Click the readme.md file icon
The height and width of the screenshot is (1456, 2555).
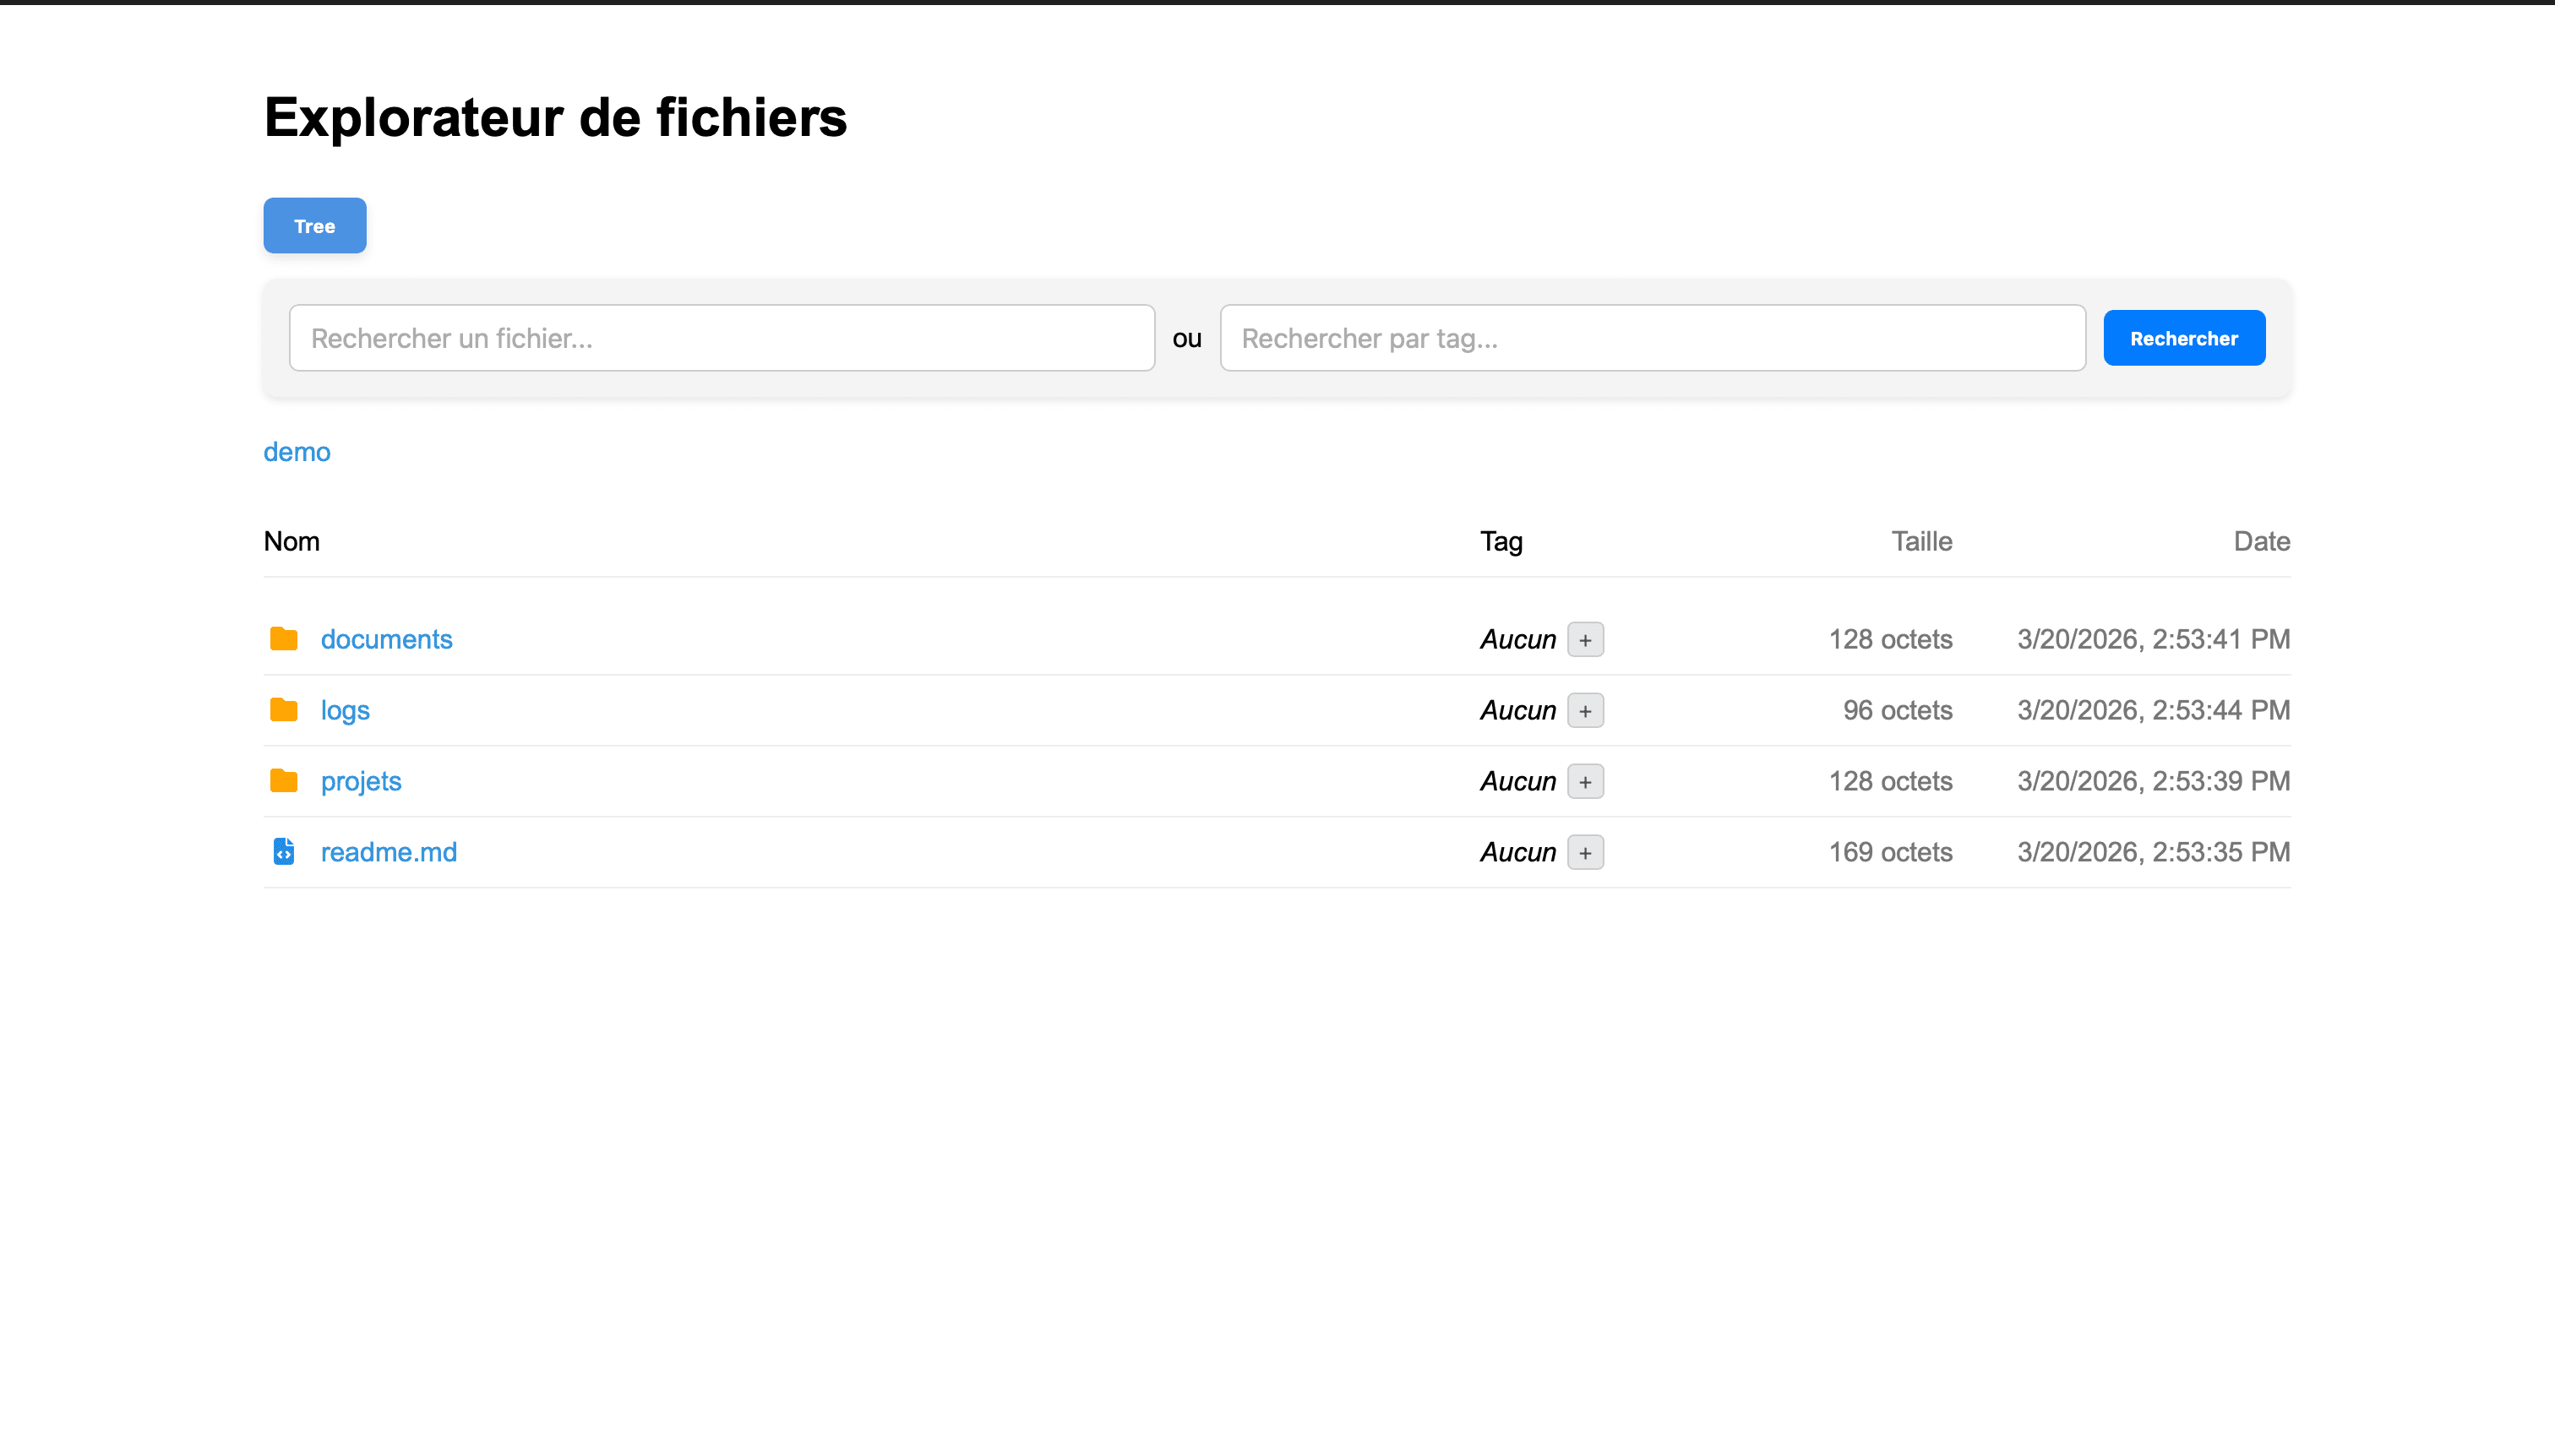click(x=284, y=852)
